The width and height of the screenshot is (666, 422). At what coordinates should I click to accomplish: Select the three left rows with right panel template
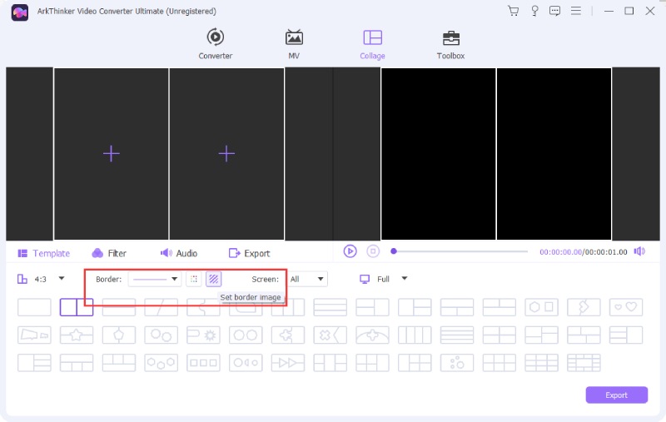click(x=626, y=335)
